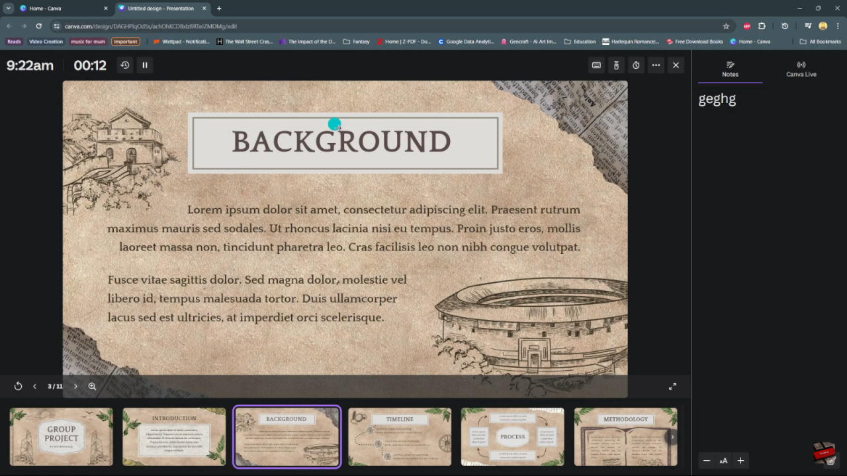Open the 'Harlequin Romance' bookmark
The height and width of the screenshot is (476, 847).
tap(631, 42)
